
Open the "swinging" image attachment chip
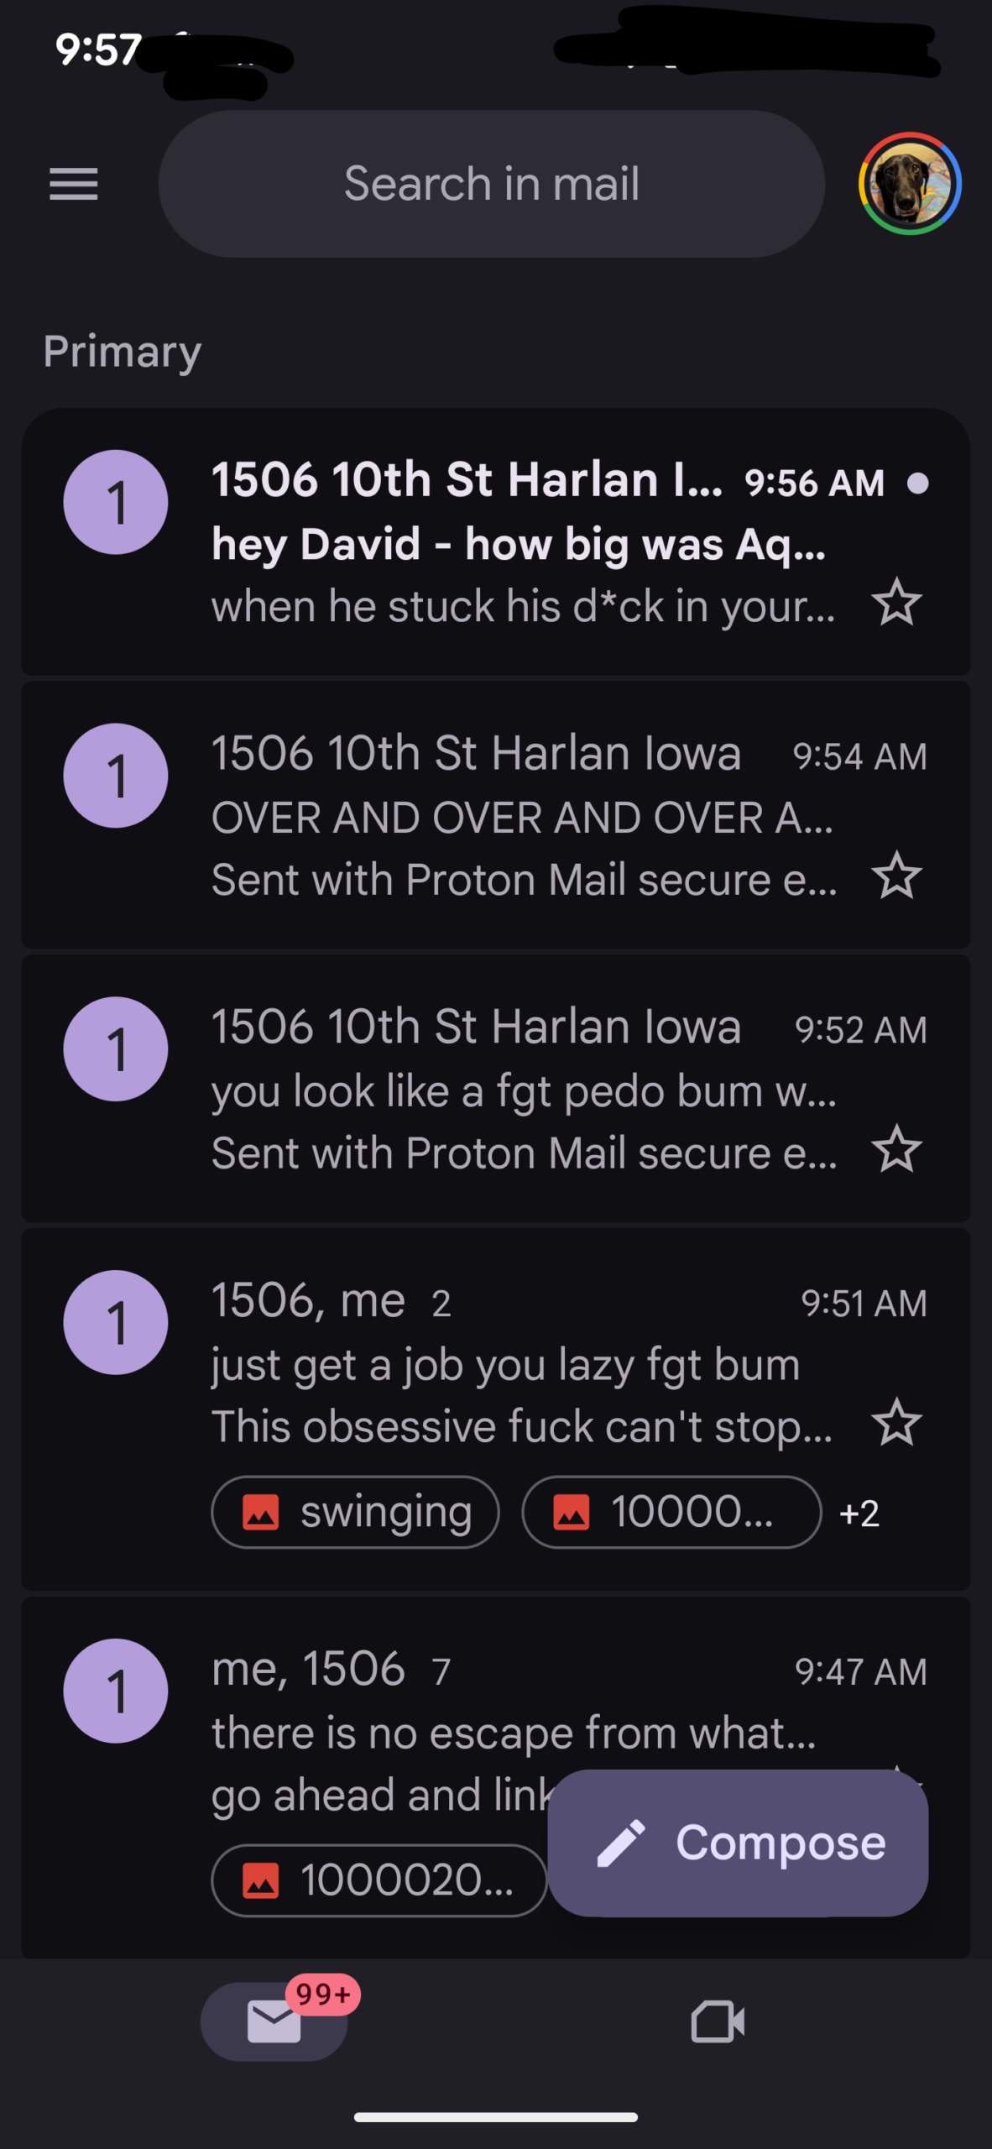click(x=356, y=1513)
